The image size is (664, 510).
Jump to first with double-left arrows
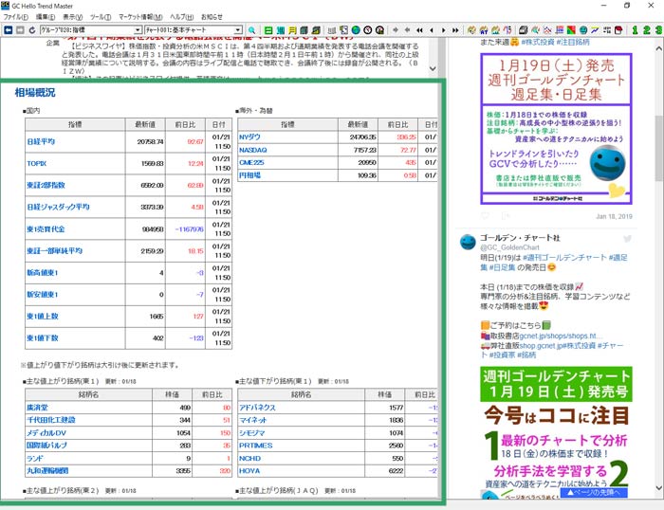(x=419, y=30)
